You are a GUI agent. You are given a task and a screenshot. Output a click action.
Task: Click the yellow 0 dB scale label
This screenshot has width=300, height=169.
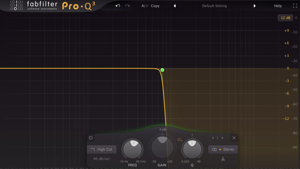coord(288,68)
